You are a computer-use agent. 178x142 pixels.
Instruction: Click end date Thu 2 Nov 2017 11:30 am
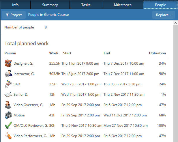124,95
